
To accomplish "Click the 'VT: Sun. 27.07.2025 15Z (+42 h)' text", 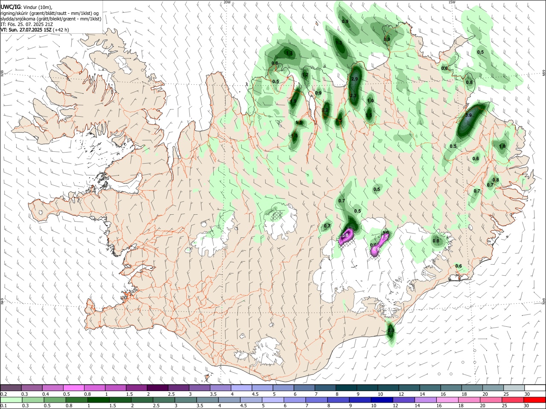I will pyautogui.click(x=35, y=30).
